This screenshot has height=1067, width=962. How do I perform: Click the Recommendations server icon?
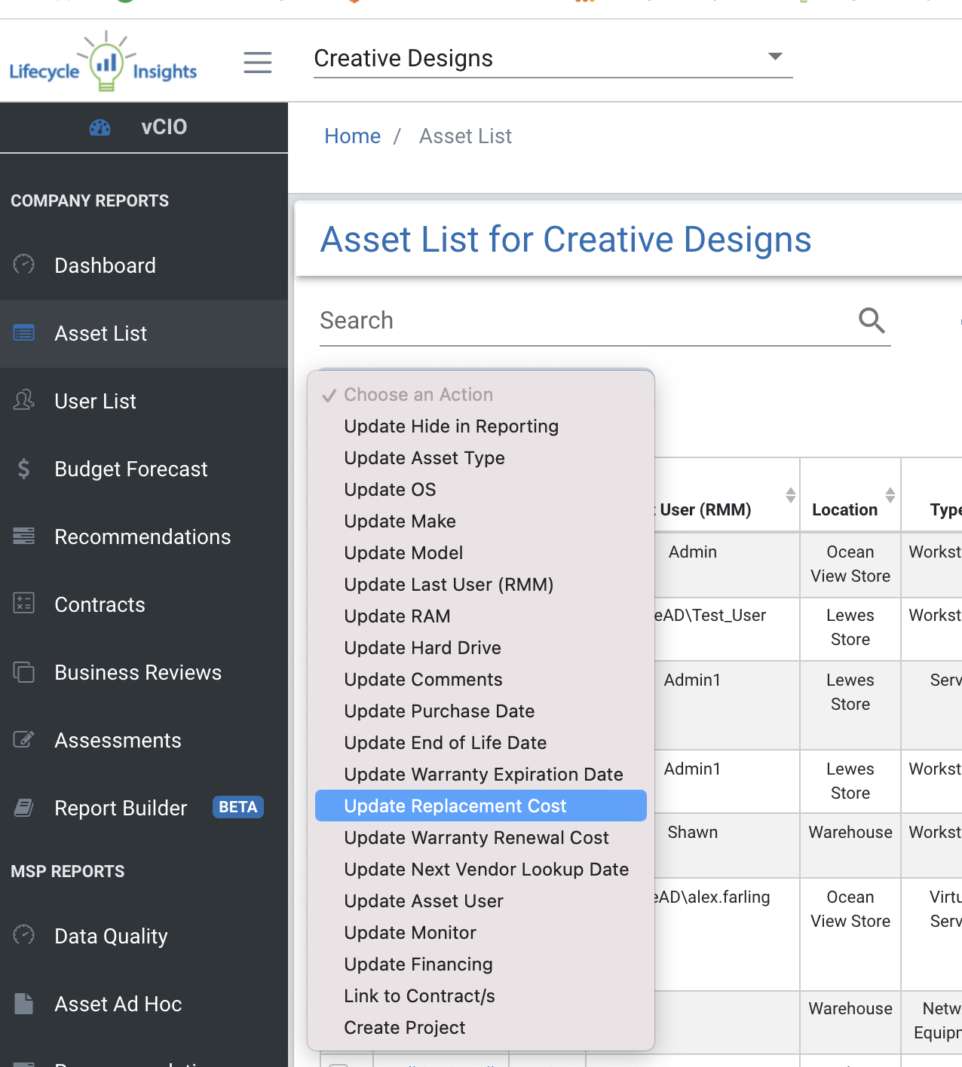coord(24,536)
